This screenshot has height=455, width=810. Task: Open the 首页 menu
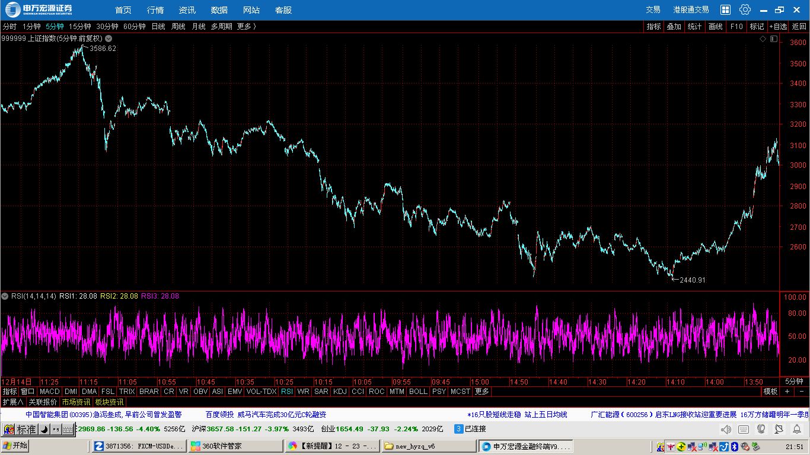123,10
